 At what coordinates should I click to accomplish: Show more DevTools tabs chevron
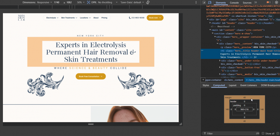[x=256, y=3]
